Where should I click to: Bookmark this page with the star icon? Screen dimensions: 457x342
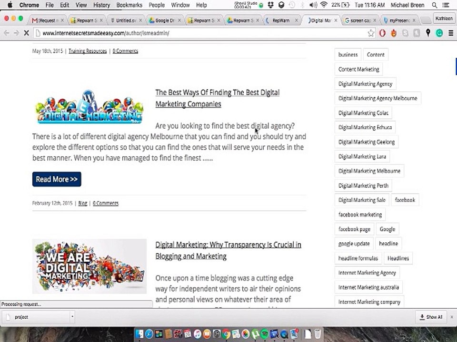tap(371, 33)
